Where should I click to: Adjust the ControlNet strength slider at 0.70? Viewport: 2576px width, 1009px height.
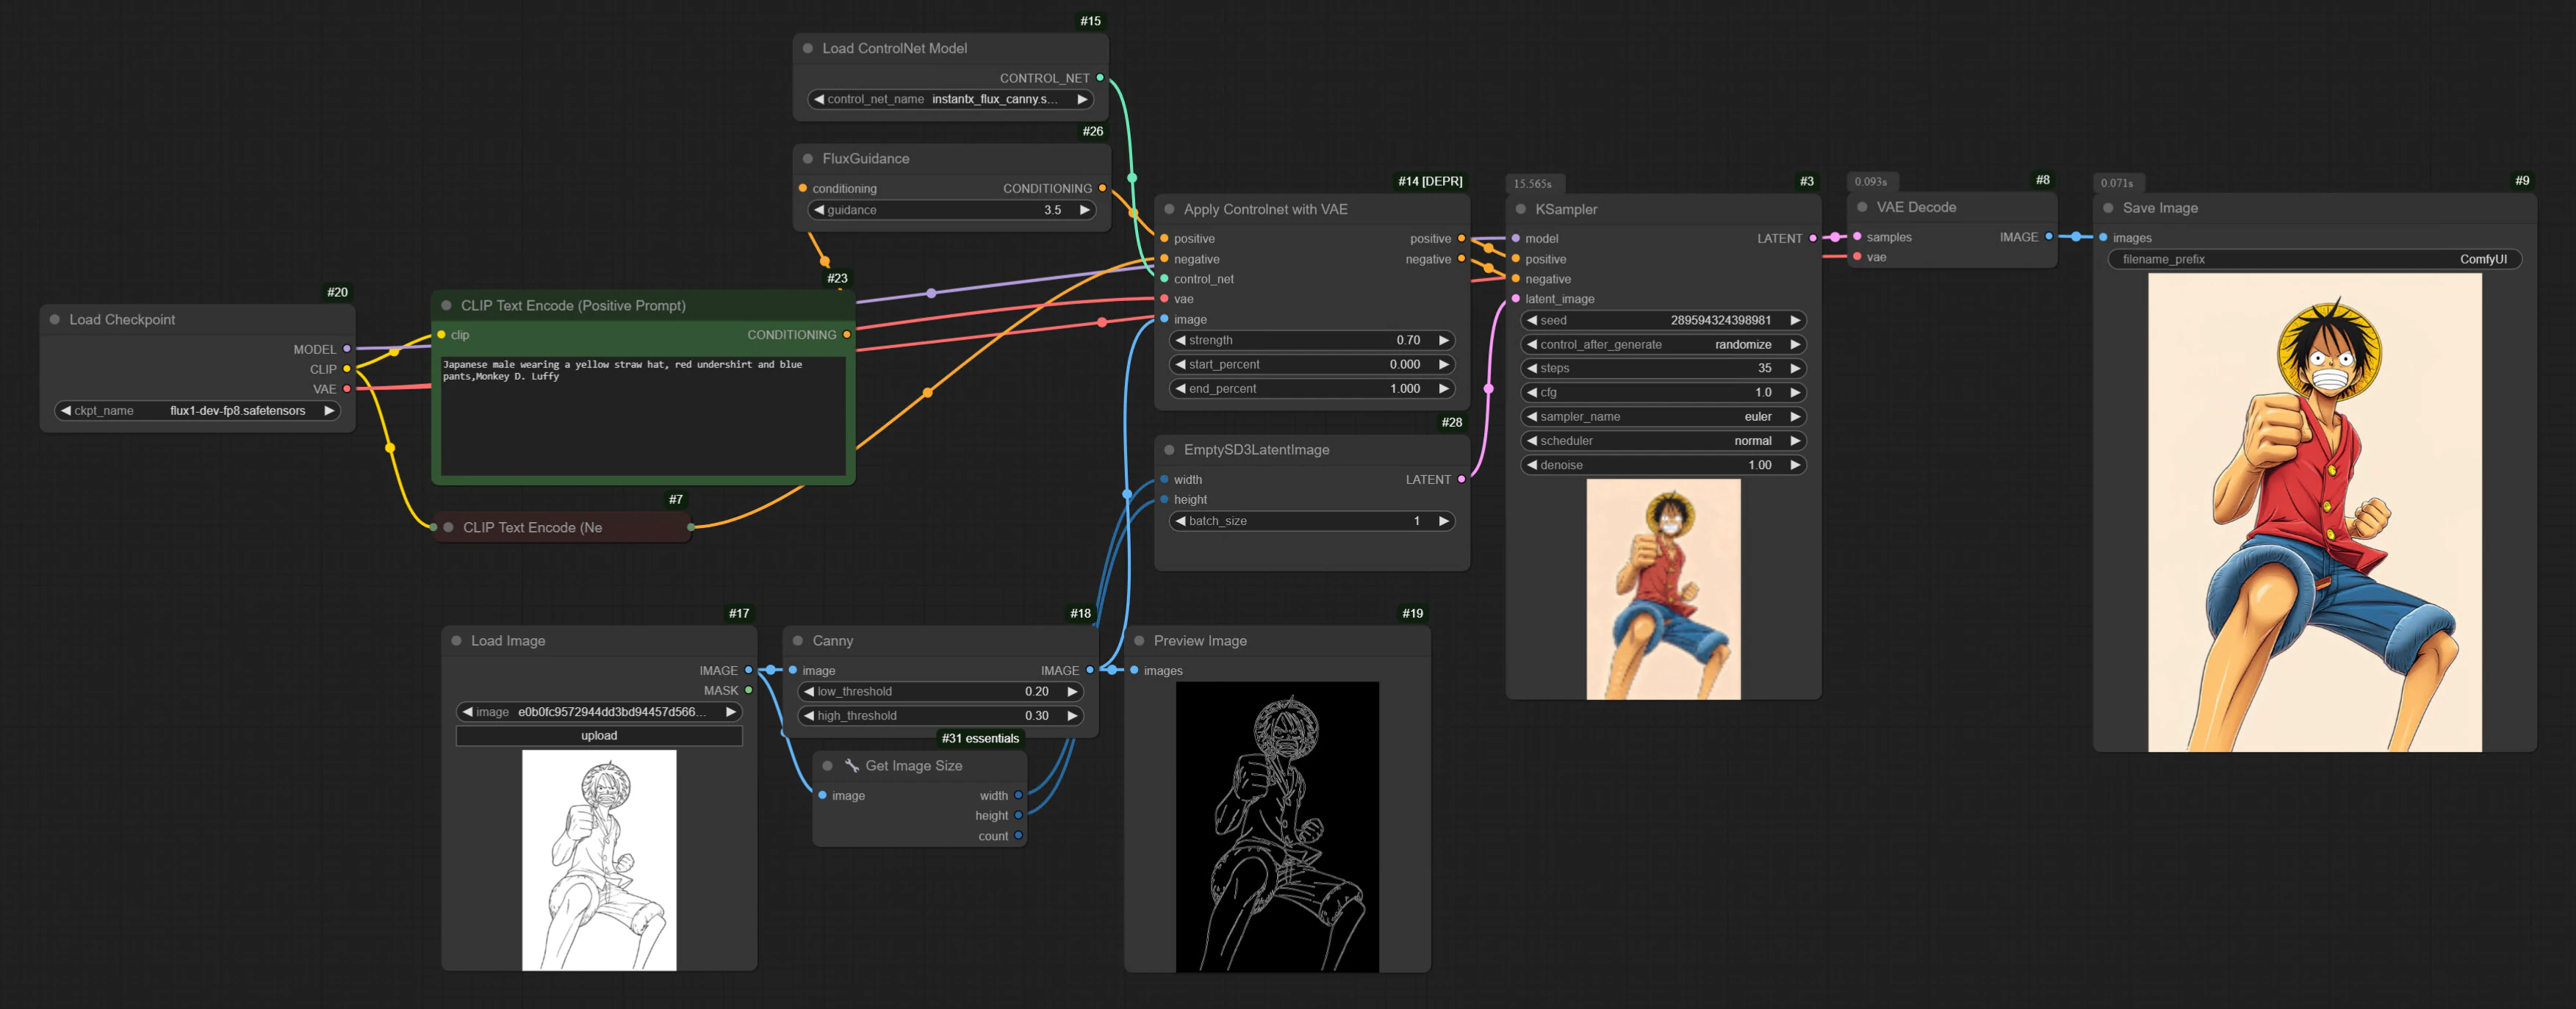1312,340
